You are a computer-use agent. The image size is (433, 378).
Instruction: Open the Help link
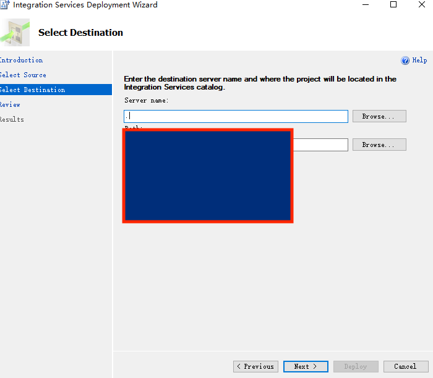click(419, 61)
